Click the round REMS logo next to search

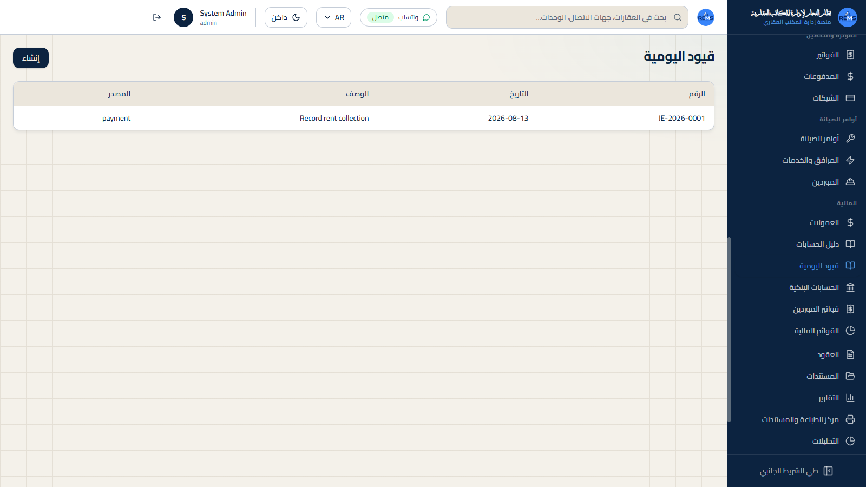tap(706, 17)
